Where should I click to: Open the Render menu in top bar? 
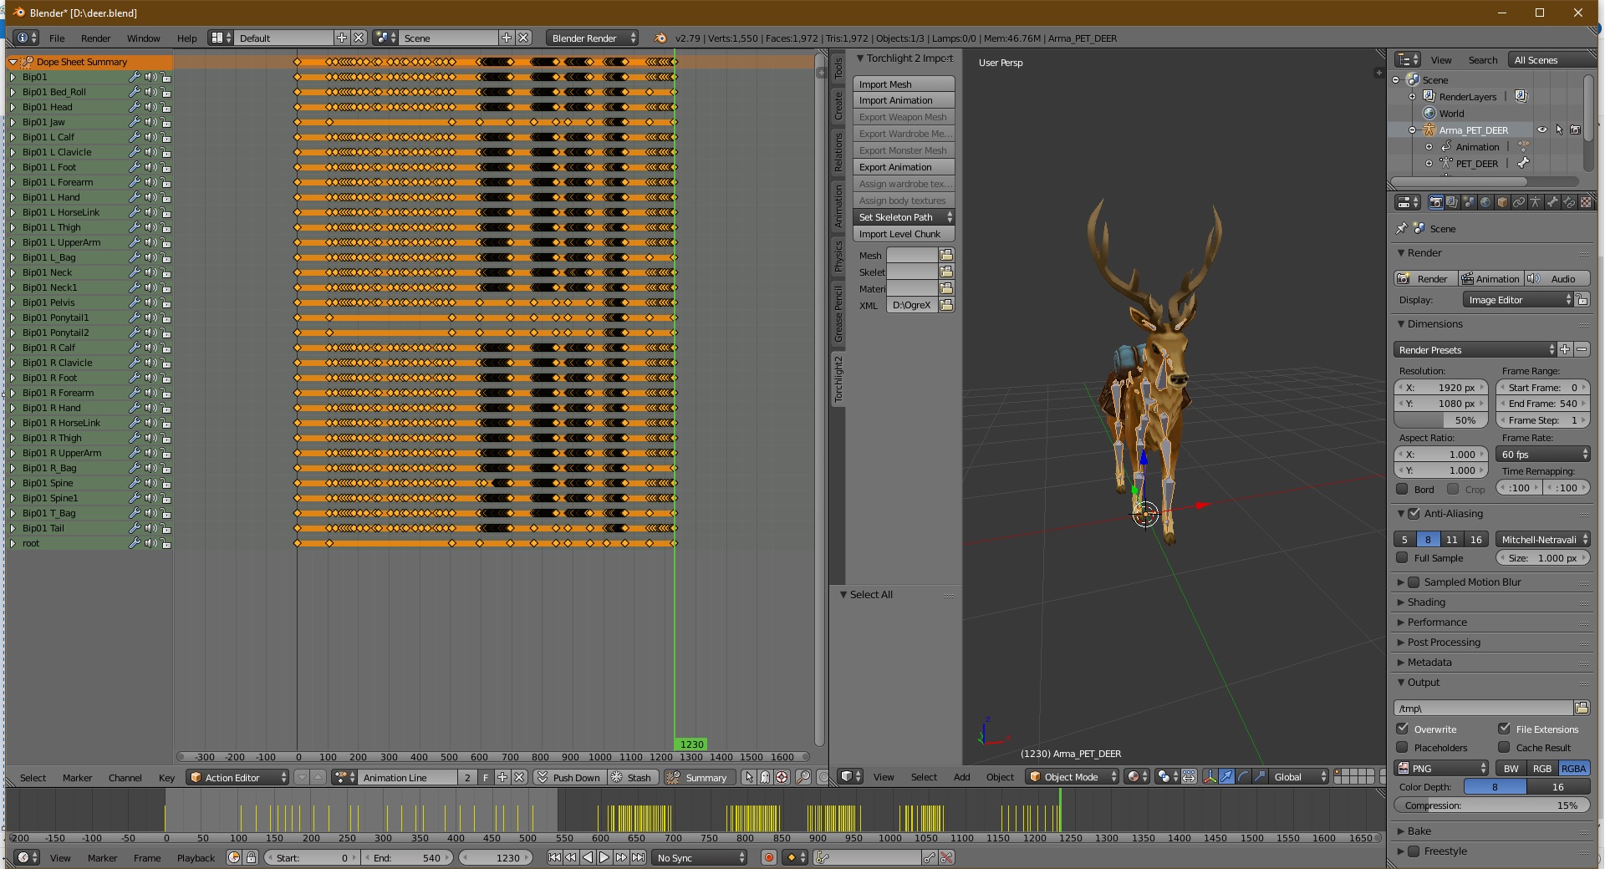pyautogui.click(x=95, y=38)
